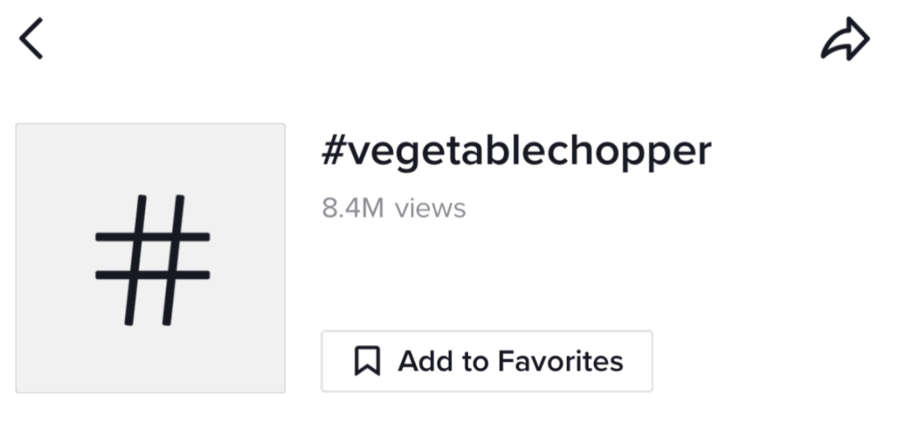This screenshot has width=906, height=444.
Task: Click the hashtag name heading
Action: point(516,152)
